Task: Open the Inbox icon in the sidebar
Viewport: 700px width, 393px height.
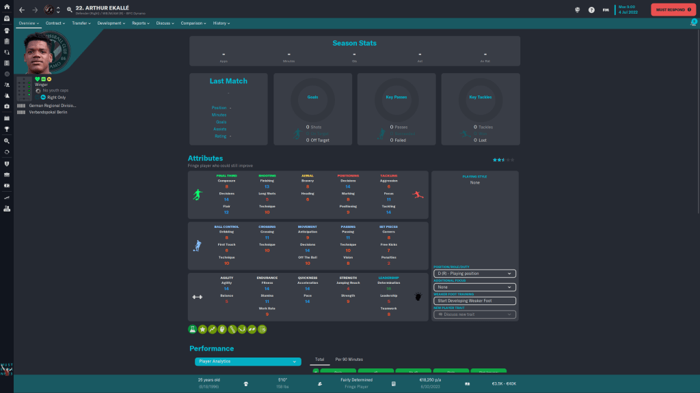Action: (x=7, y=18)
